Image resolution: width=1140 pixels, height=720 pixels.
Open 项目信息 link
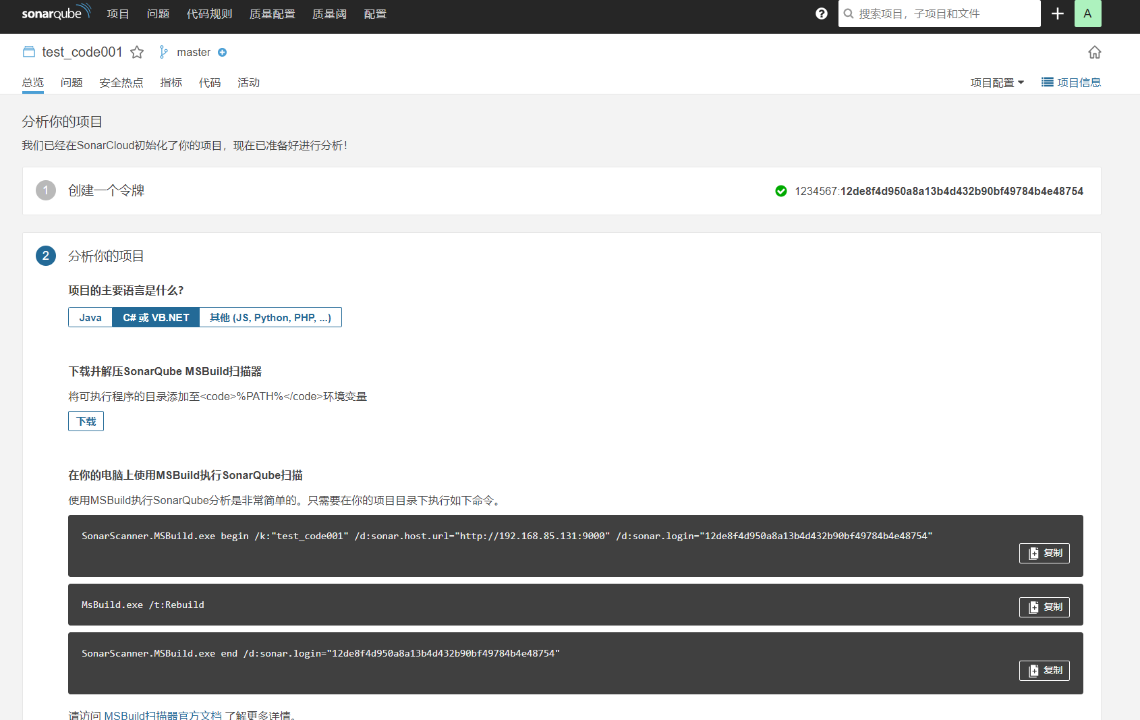(1071, 82)
